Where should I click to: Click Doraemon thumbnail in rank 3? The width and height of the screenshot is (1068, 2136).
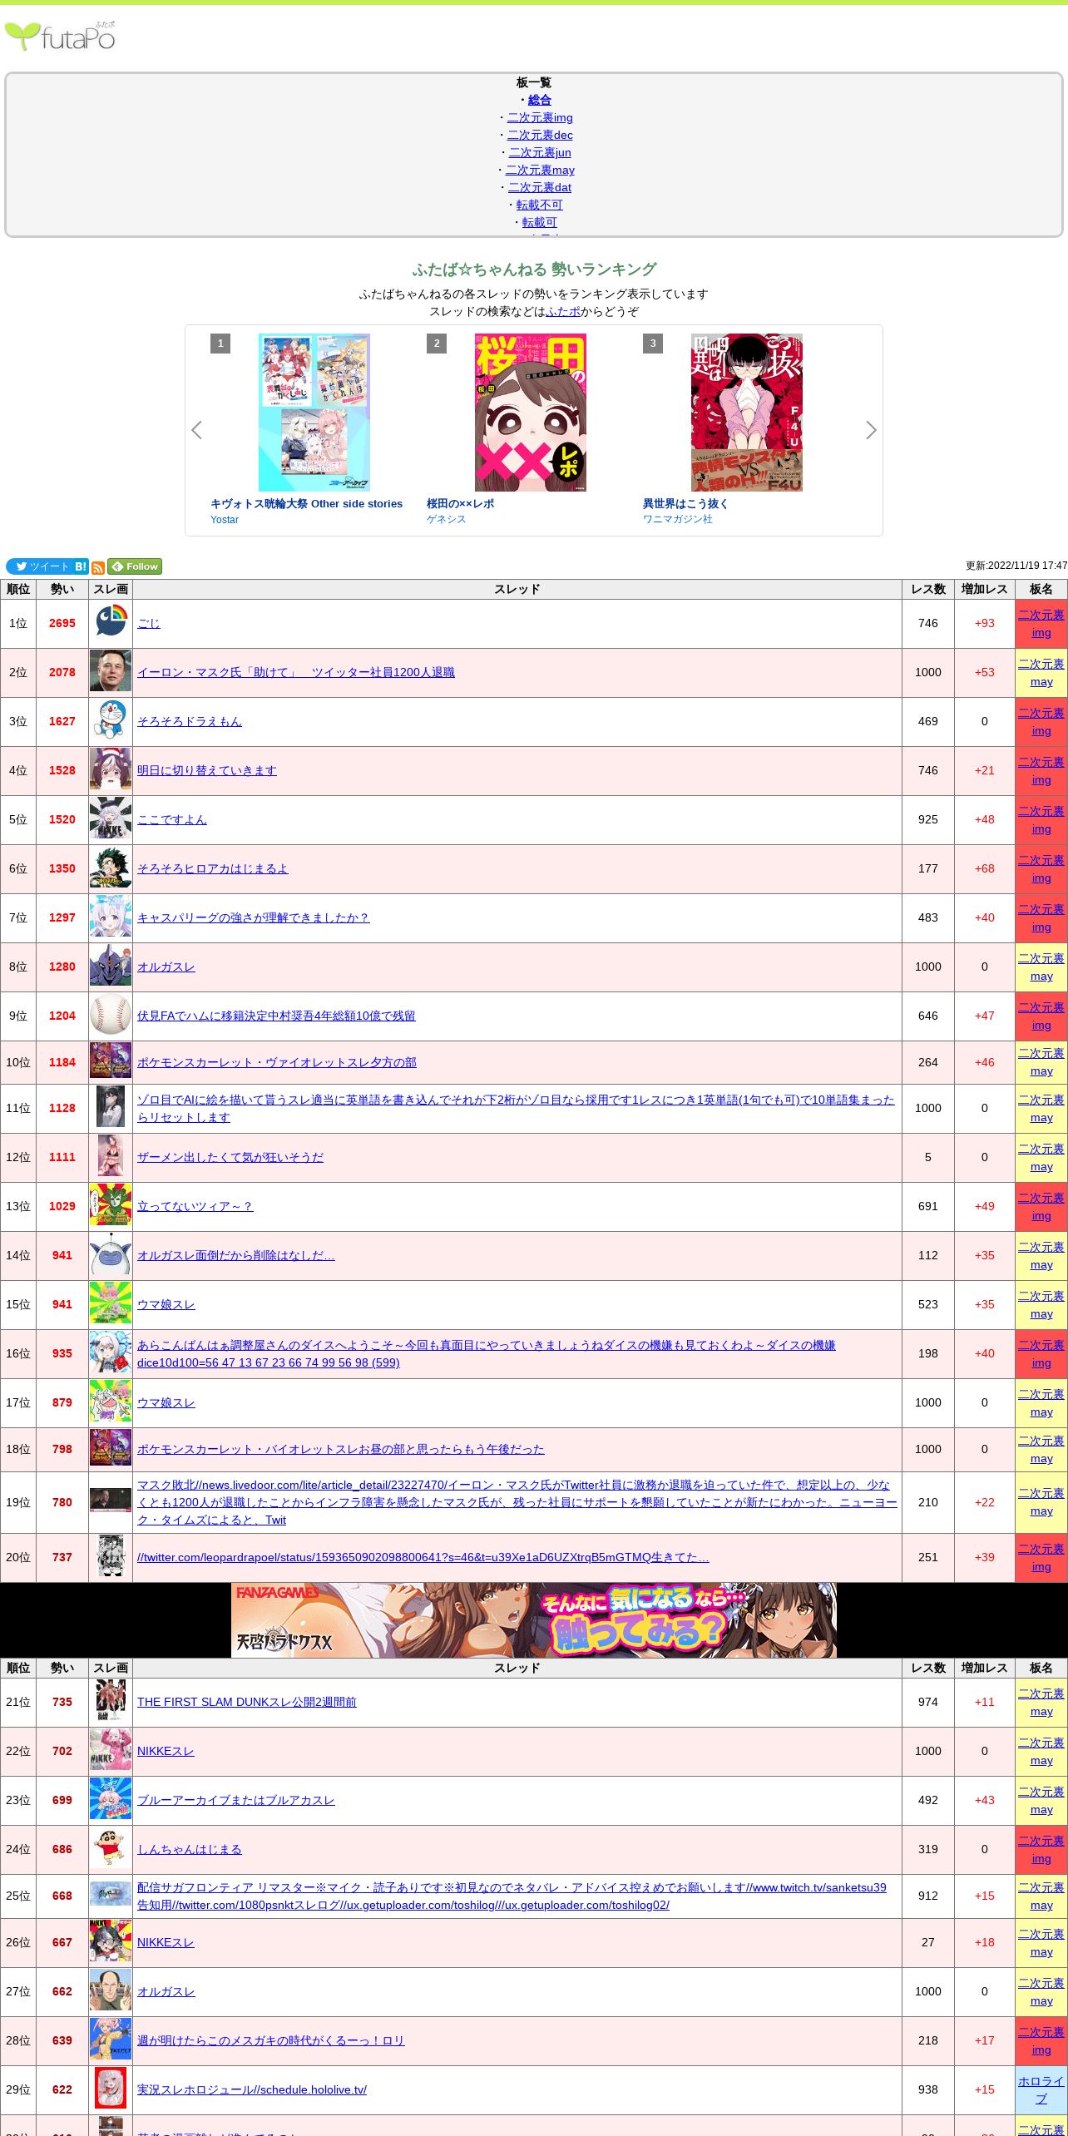[111, 721]
